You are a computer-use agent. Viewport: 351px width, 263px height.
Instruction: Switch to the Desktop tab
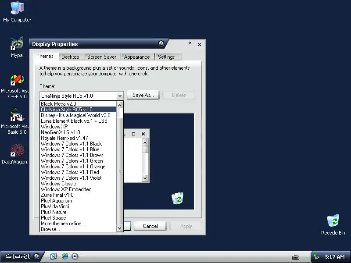click(70, 57)
